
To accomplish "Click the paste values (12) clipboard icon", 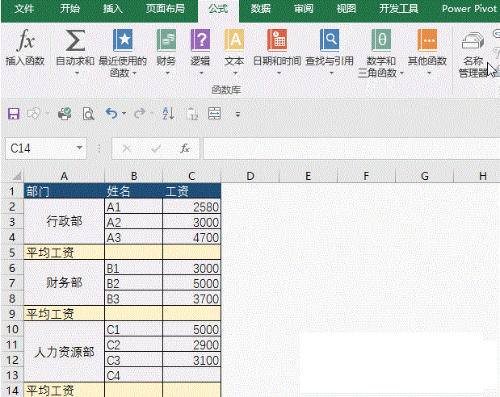I will click(192, 114).
